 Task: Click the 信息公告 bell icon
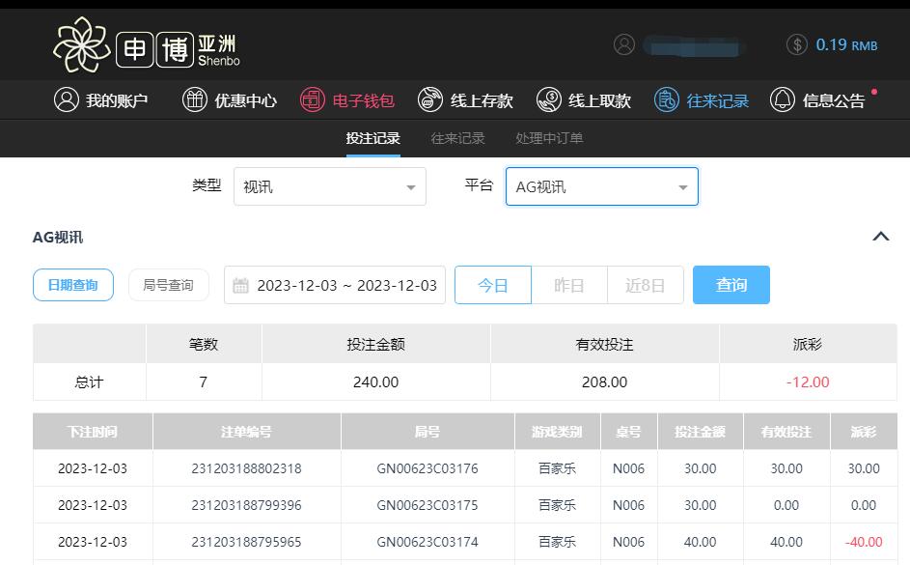pos(783,99)
